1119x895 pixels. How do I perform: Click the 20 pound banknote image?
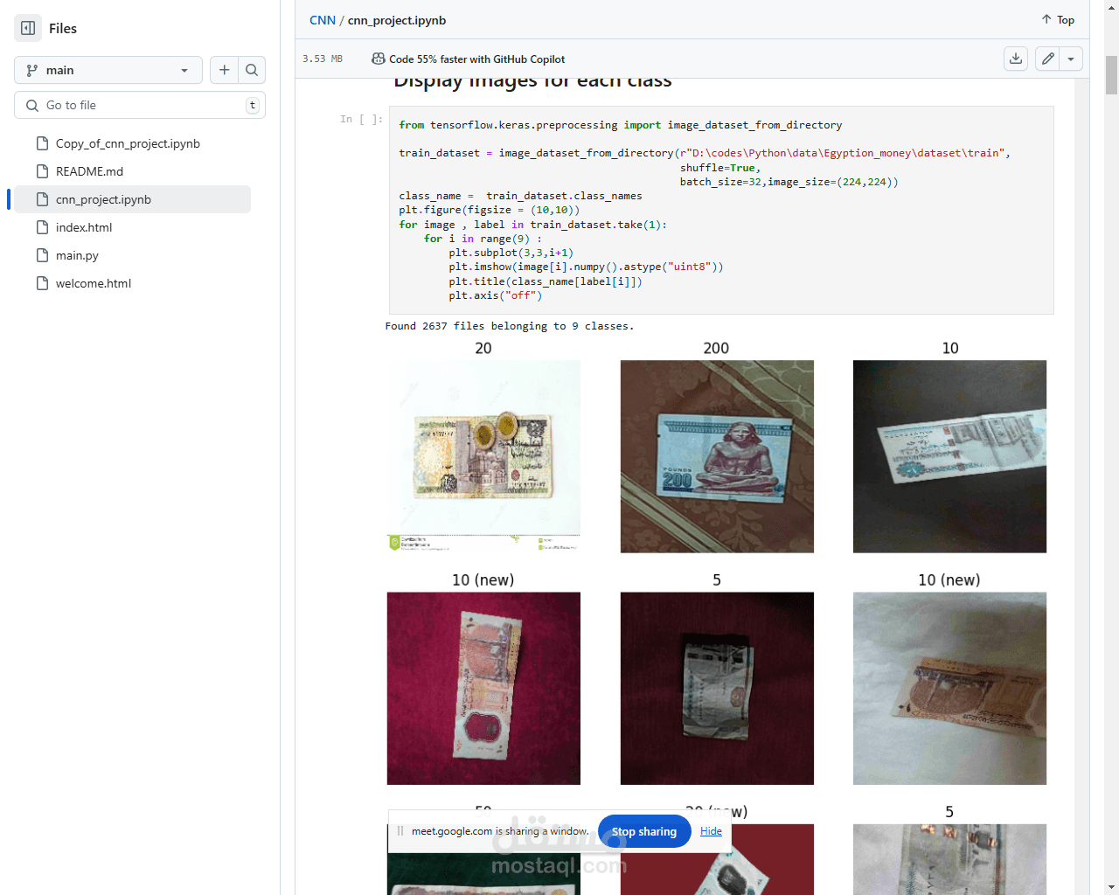pyautogui.click(x=483, y=456)
